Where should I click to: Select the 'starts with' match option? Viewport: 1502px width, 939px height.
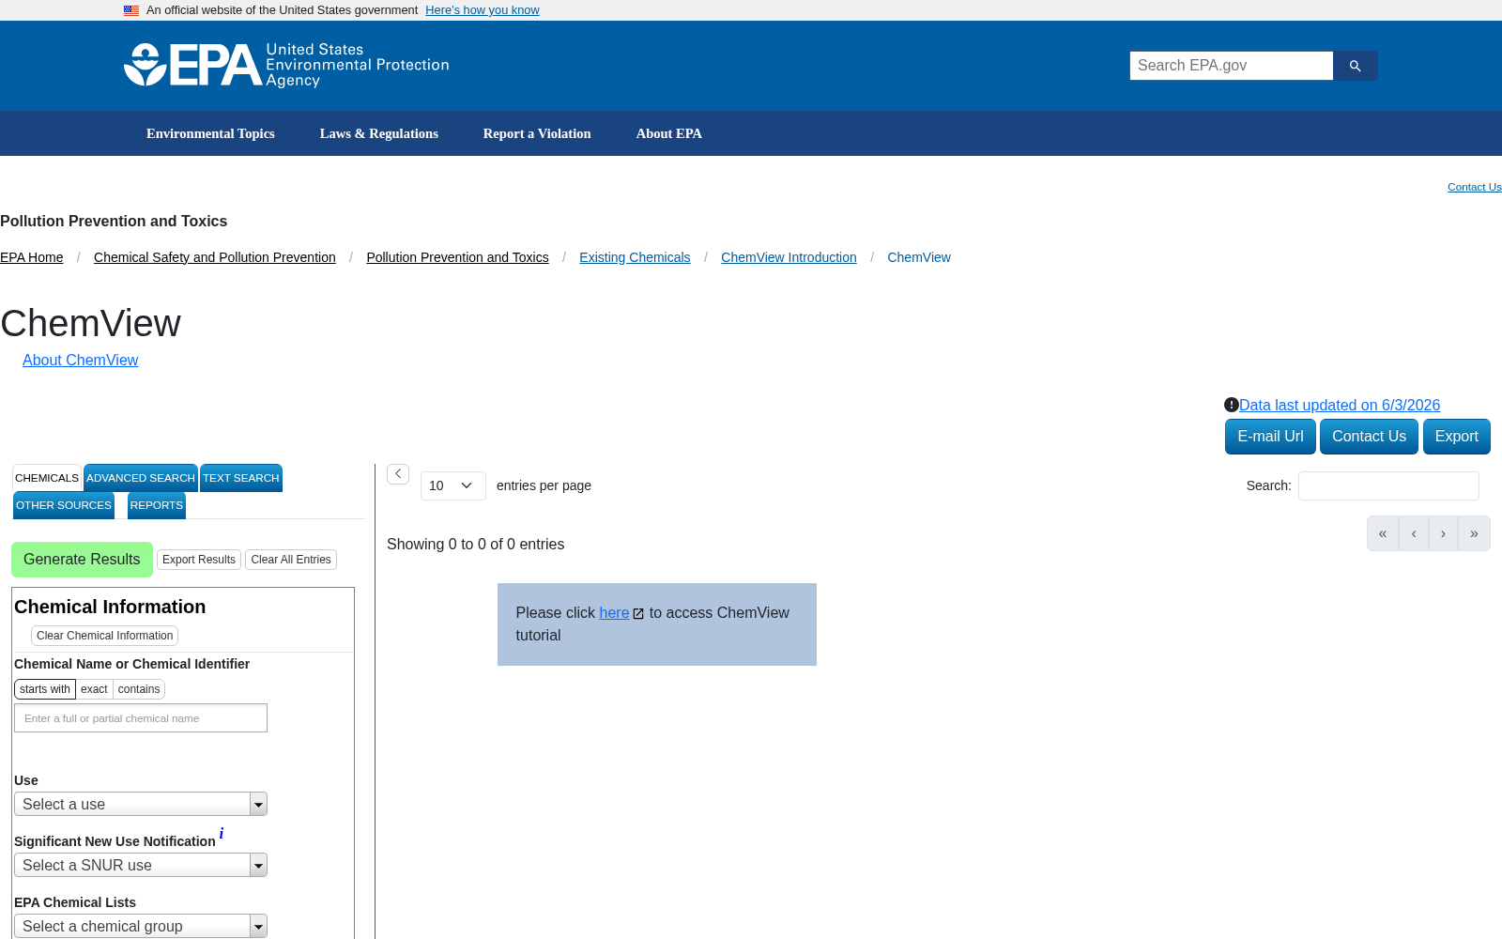(45, 689)
